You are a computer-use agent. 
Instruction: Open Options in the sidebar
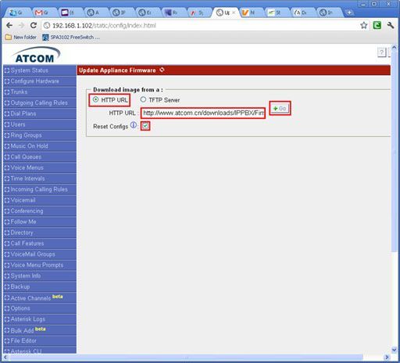(x=40, y=308)
